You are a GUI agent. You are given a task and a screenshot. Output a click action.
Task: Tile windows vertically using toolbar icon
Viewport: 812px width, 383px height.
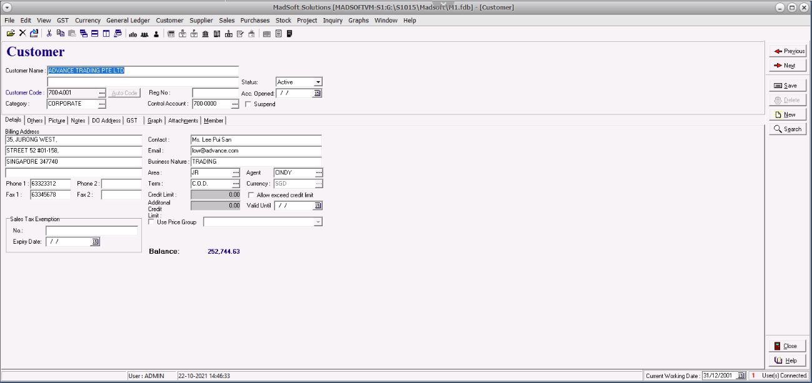[x=106, y=33]
